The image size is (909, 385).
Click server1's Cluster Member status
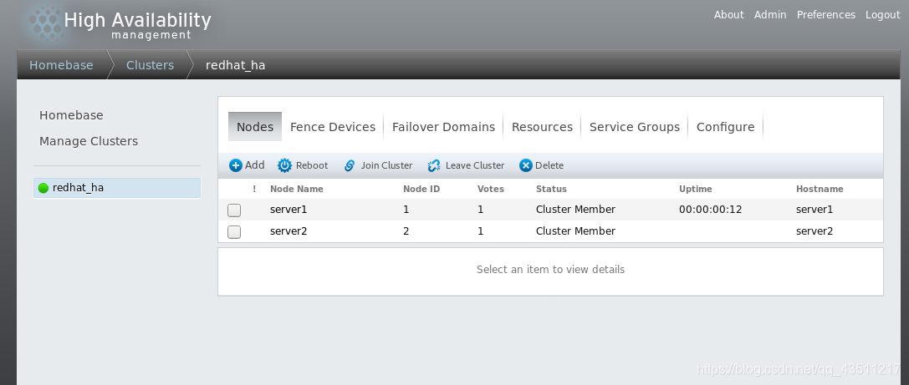point(575,210)
